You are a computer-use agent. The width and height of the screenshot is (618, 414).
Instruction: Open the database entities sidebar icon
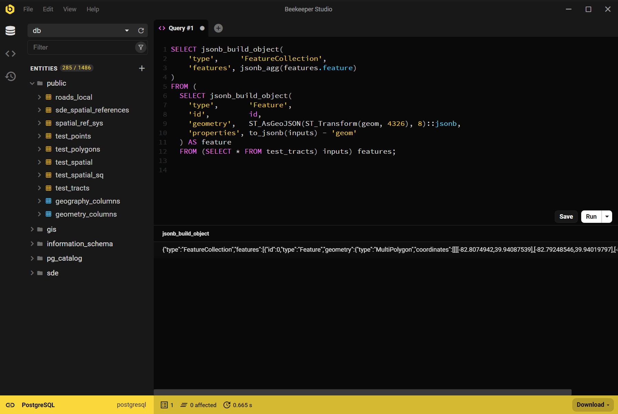(10, 31)
